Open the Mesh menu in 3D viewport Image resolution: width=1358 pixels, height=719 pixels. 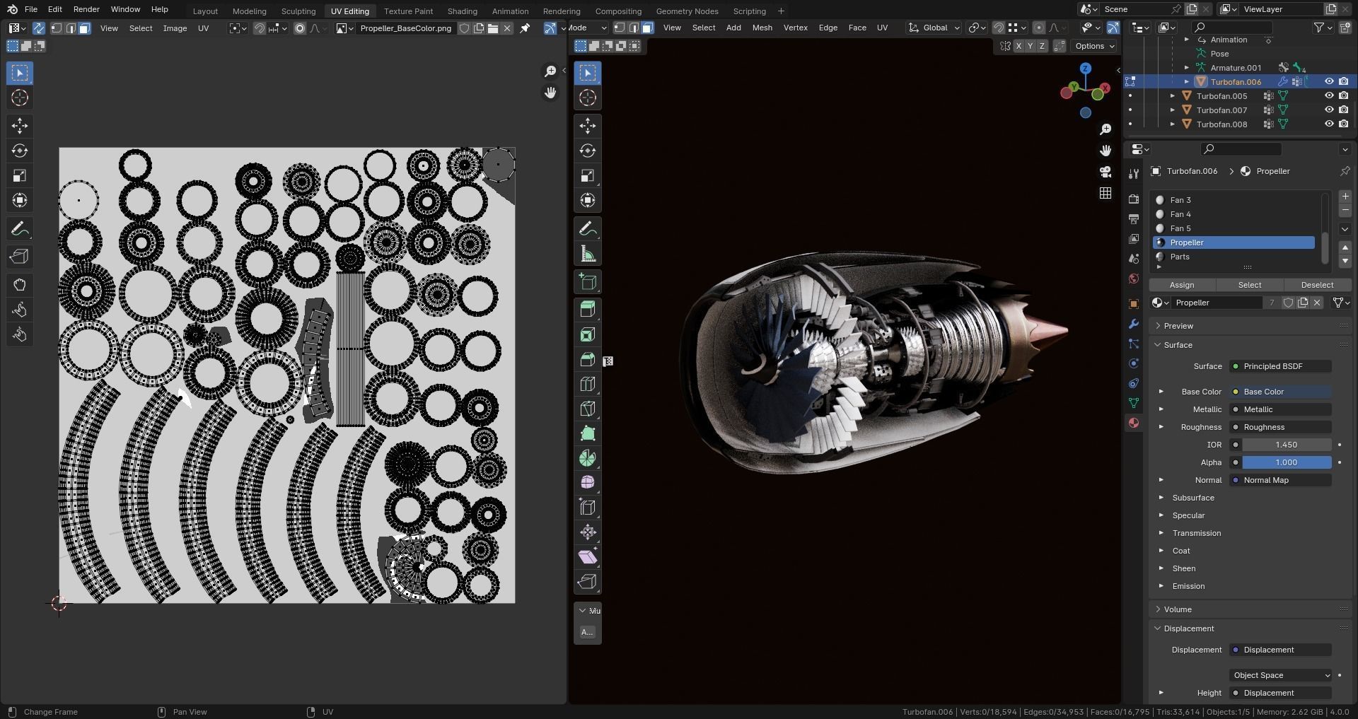[x=762, y=28]
